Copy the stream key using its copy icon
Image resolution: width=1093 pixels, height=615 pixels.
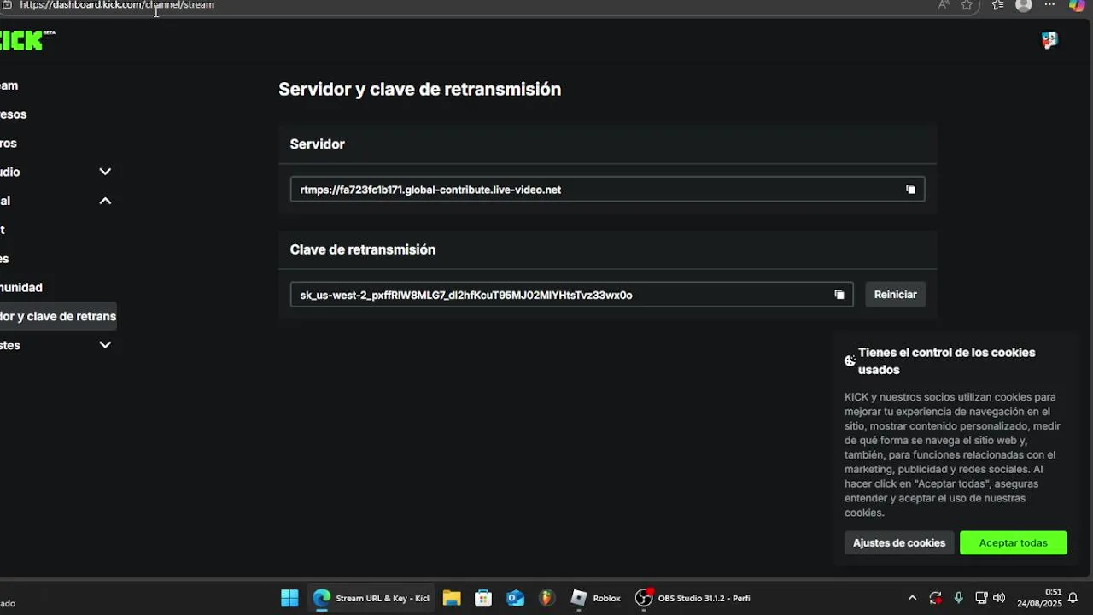coord(839,295)
